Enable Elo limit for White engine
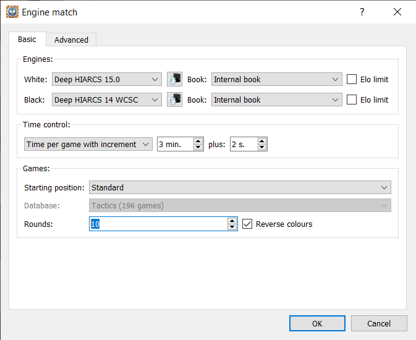416x340 pixels. pyautogui.click(x=352, y=79)
